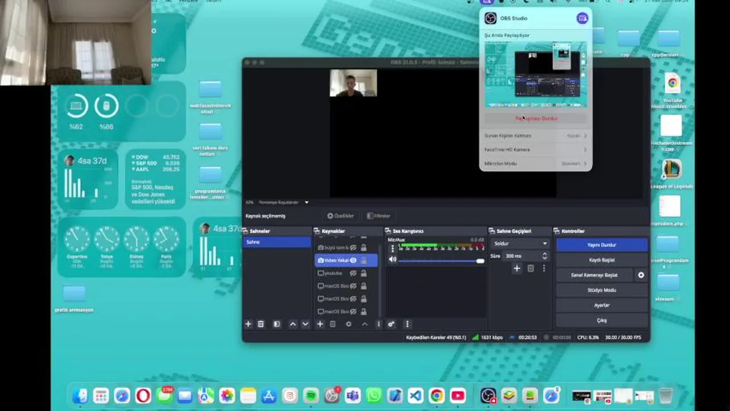
Task: Click Kaynaklar dock panel header icon
Action: click(x=317, y=231)
